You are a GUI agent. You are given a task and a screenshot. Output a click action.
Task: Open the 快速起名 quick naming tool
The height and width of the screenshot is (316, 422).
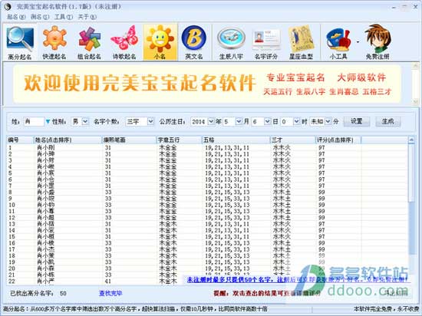(54, 42)
